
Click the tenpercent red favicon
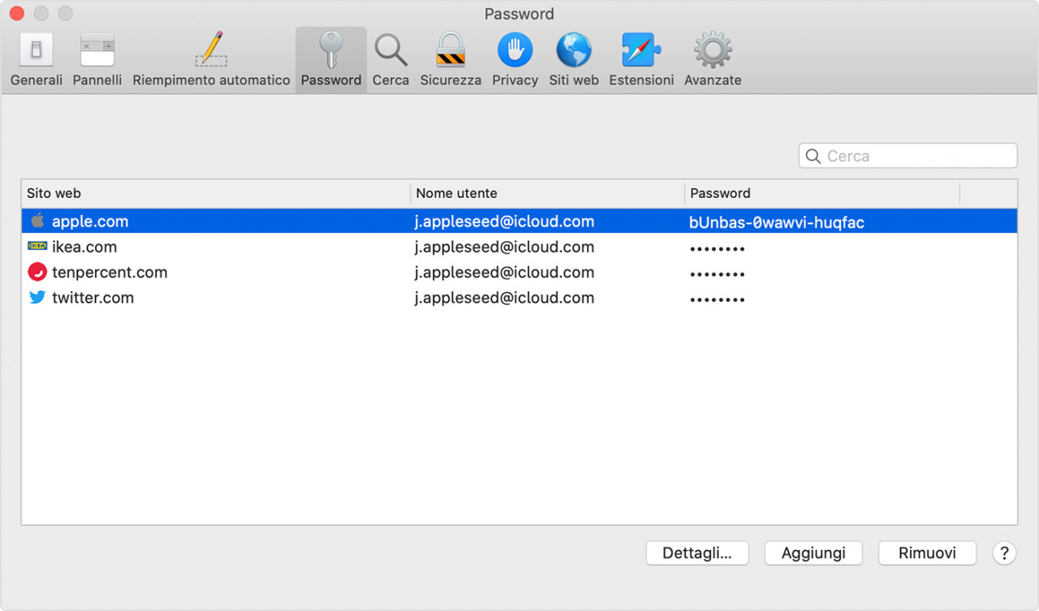pyautogui.click(x=37, y=272)
